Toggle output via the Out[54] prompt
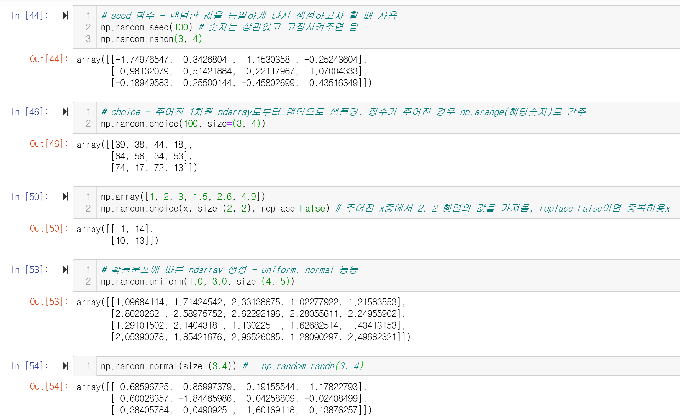Viewport: 680px width, 417px height. (49, 386)
